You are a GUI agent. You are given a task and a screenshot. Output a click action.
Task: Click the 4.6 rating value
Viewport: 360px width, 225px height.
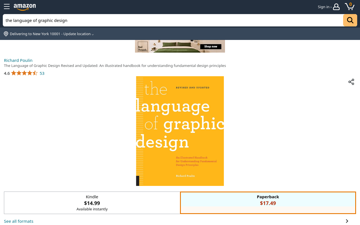[7, 73]
